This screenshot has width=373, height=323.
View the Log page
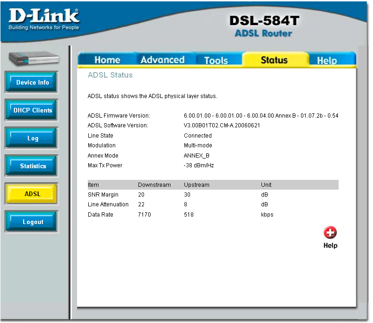coord(31,138)
